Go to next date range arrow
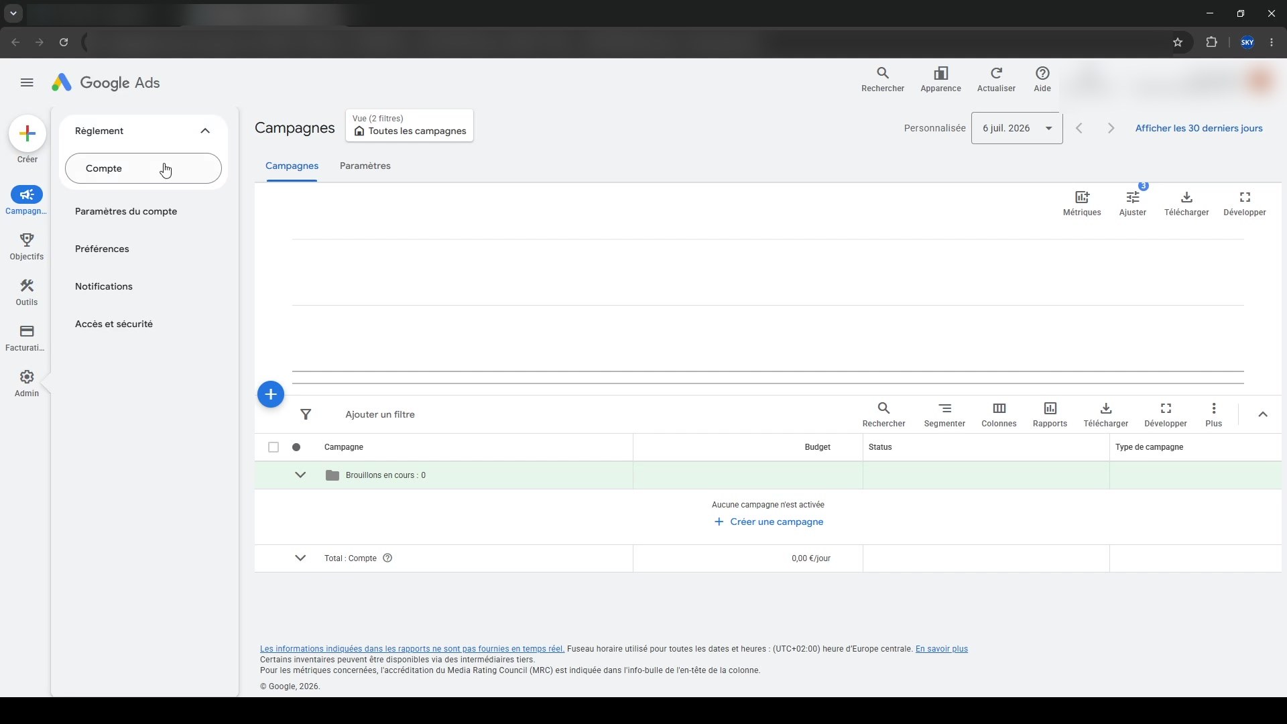Screen dimensions: 1287x724 coord(1111,128)
